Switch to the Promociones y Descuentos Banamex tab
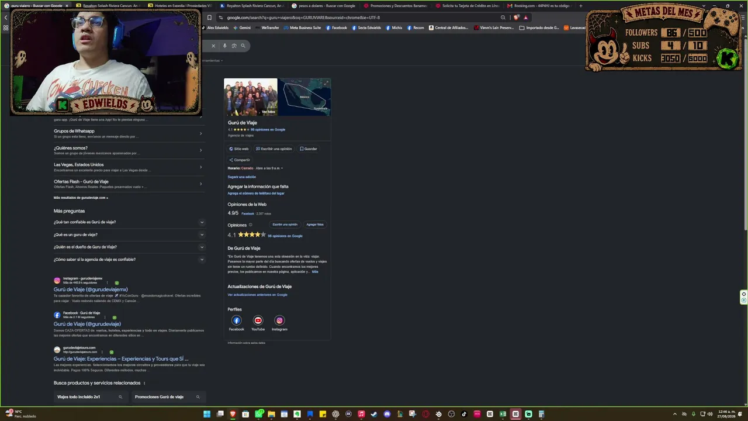This screenshot has width=748, height=421. (396, 6)
